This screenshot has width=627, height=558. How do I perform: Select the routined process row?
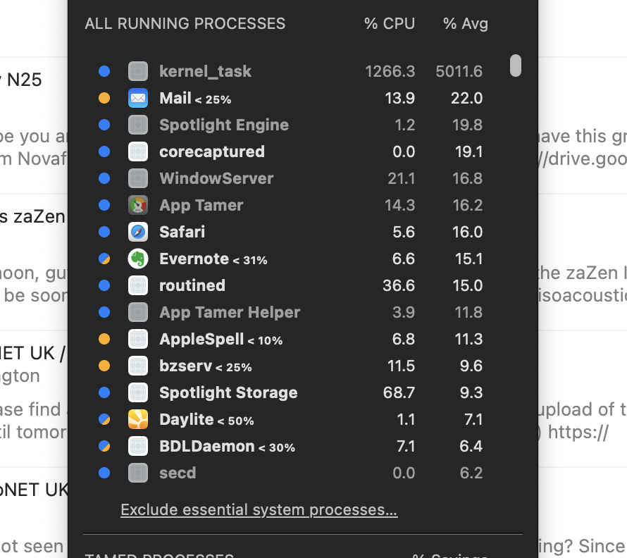pos(192,285)
